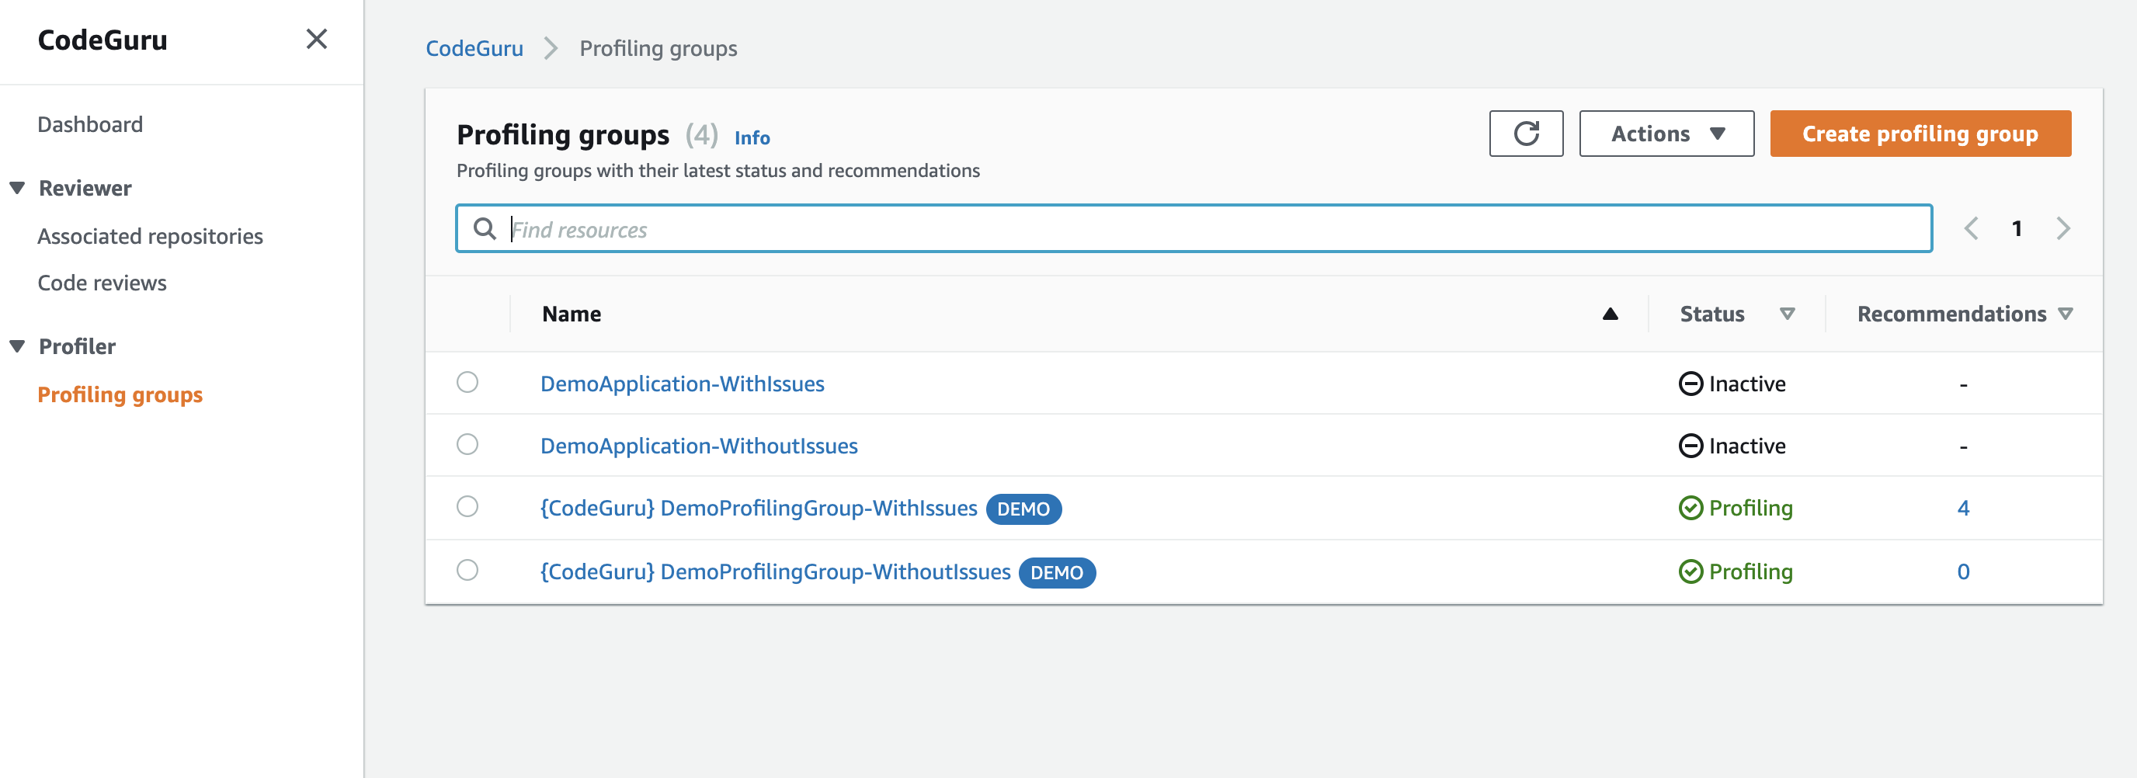
Task: Collapse the Profiler section
Action: pyautogui.click(x=17, y=346)
